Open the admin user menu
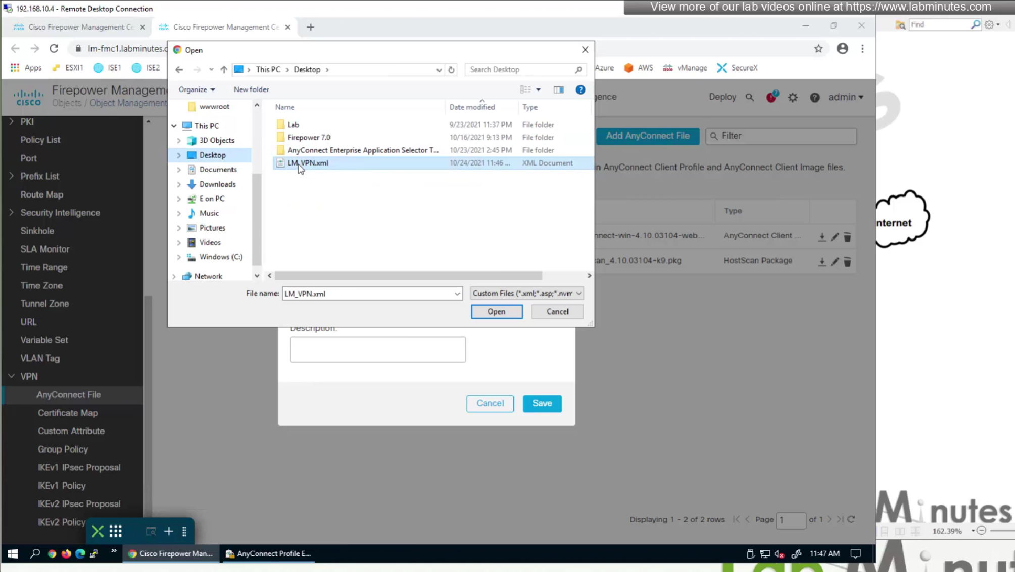 point(845,97)
